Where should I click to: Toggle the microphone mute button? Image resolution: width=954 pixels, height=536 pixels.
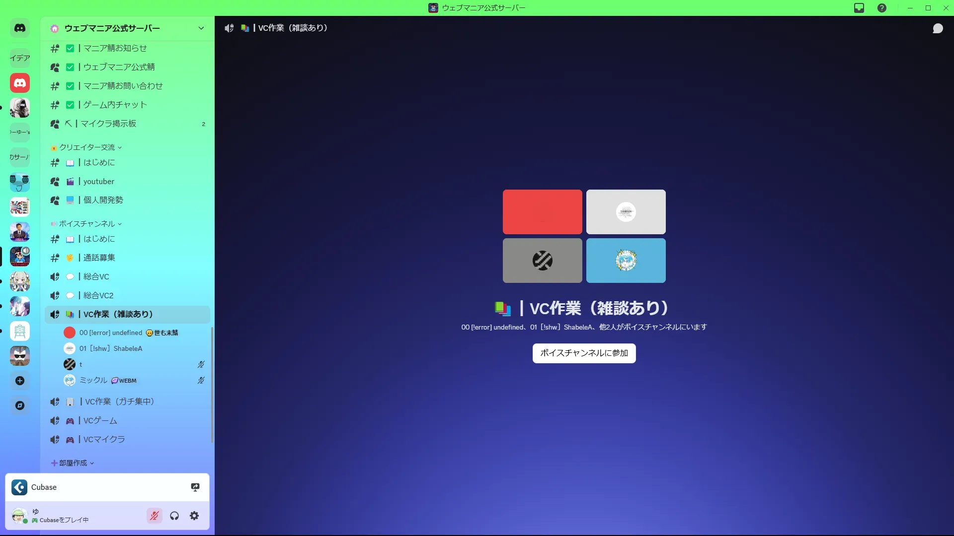pyautogui.click(x=155, y=516)
